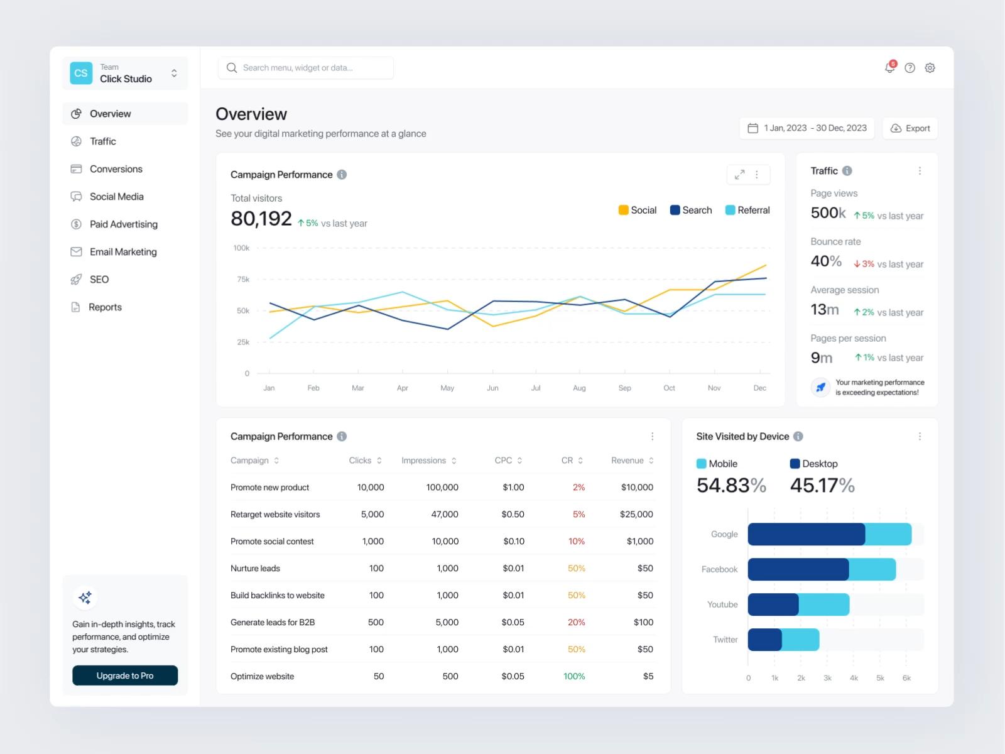Open the help question mark icon
1005x754 pixels.
tap(910, 68)
